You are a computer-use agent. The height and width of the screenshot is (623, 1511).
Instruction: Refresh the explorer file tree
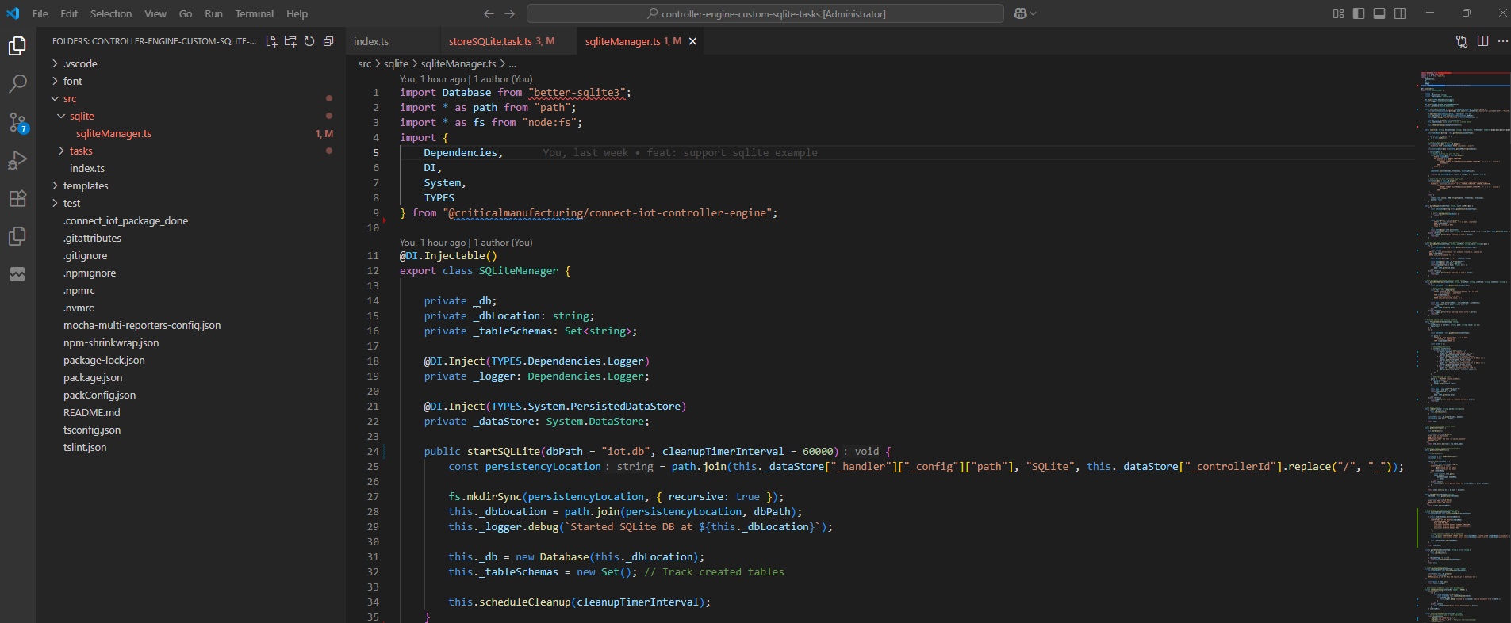click(x=309, y=41)
